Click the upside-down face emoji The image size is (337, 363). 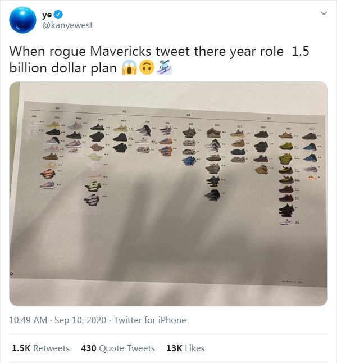tap(147, 69)
